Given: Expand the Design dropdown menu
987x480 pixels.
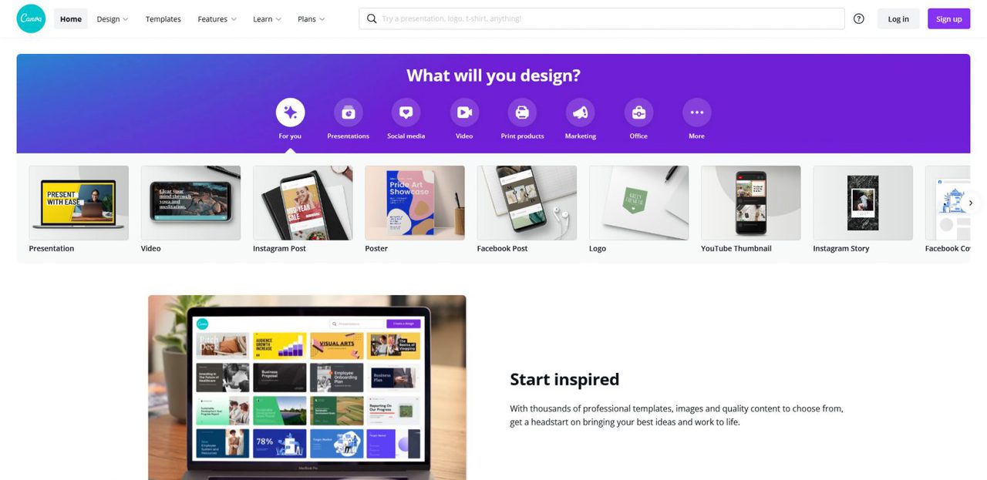Looking at the screenshot, I should (x=113, y=19).
